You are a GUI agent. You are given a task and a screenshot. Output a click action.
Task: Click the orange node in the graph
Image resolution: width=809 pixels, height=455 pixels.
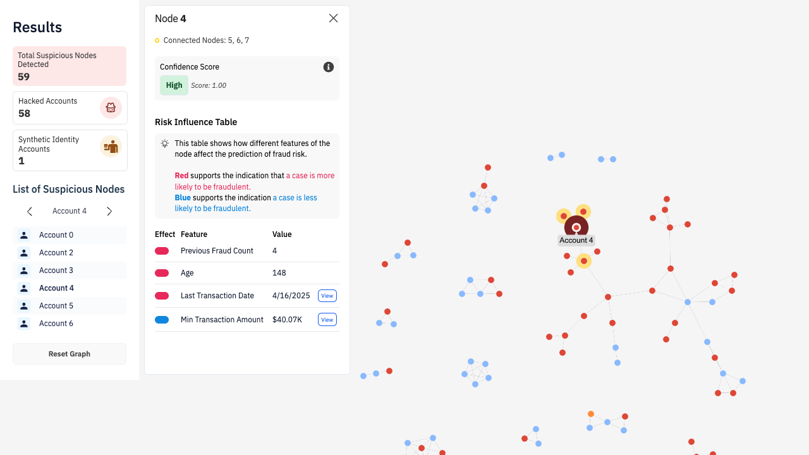click(x=591, y=414)
